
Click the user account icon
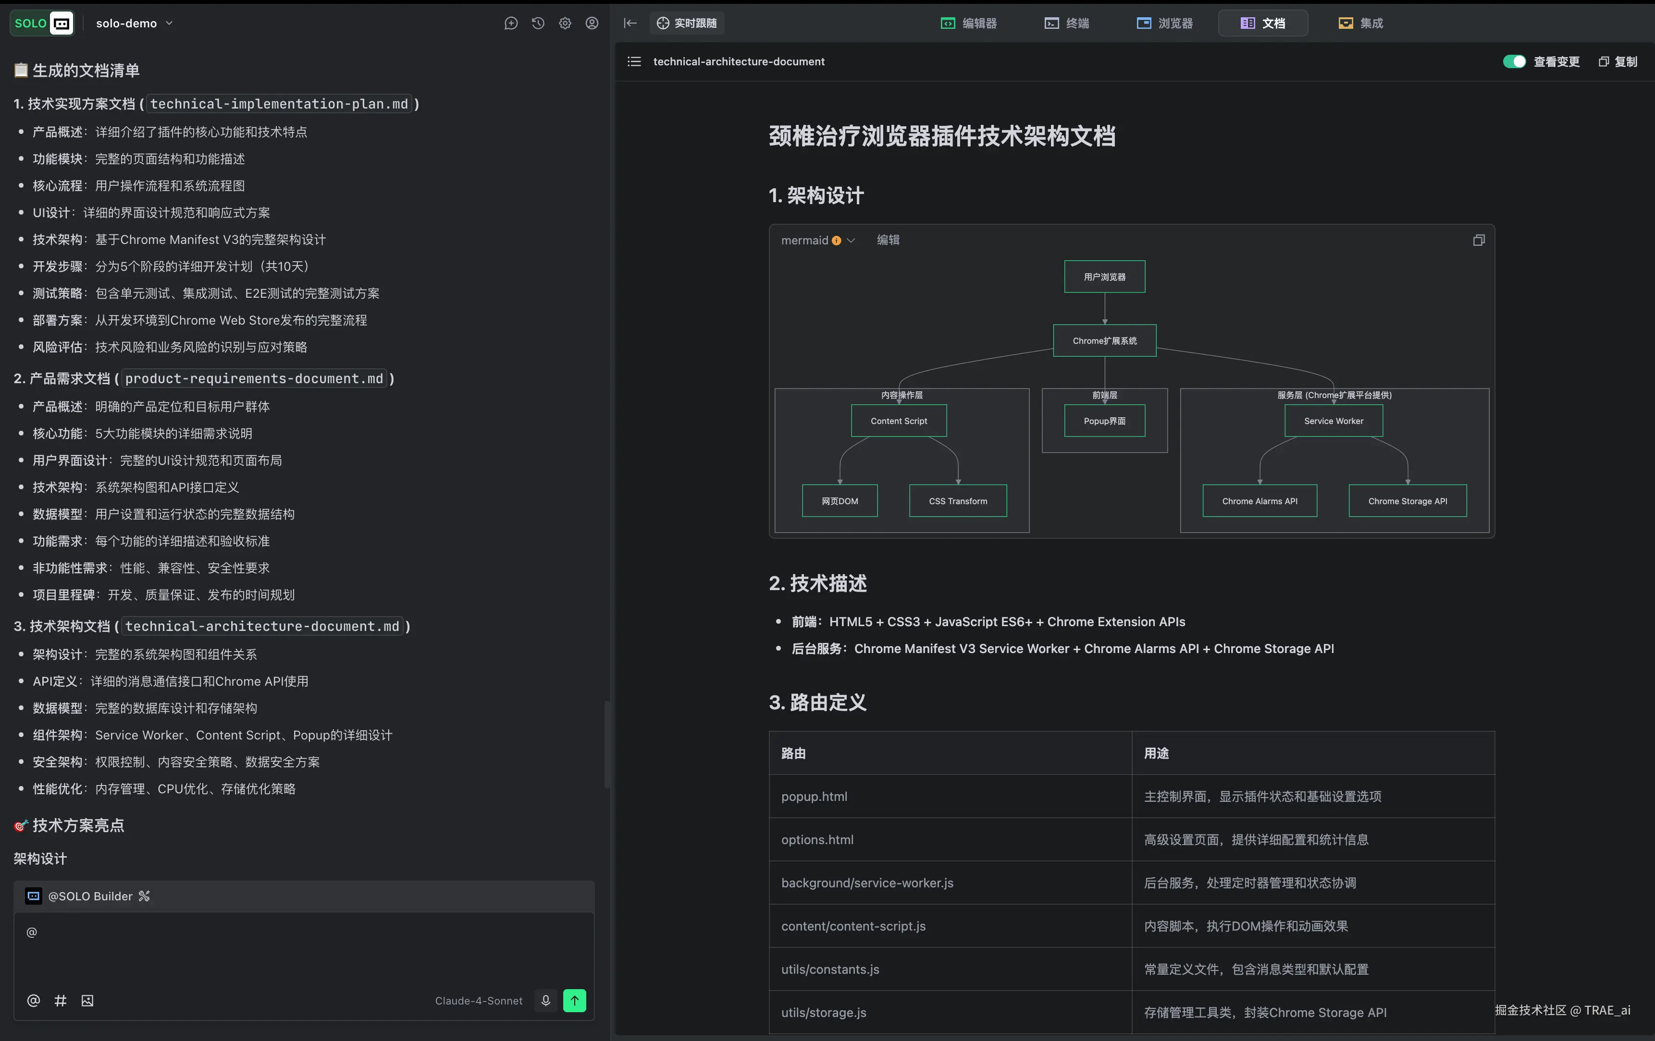[592, 24]
